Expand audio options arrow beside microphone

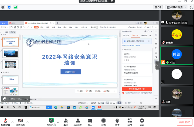point(12,119)
